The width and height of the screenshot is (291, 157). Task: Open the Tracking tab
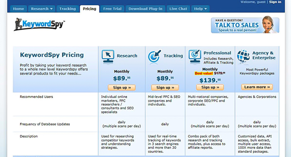click(x=68, y=9)
